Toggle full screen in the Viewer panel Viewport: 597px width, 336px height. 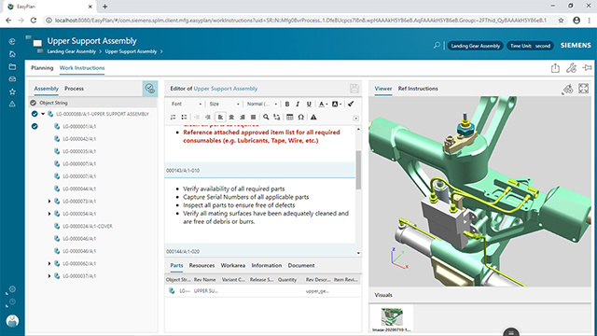[x=583, y=89]
